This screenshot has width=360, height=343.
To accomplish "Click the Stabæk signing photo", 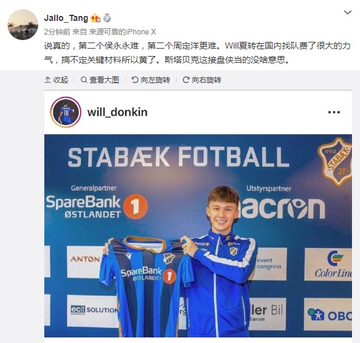I will [198, 236].
